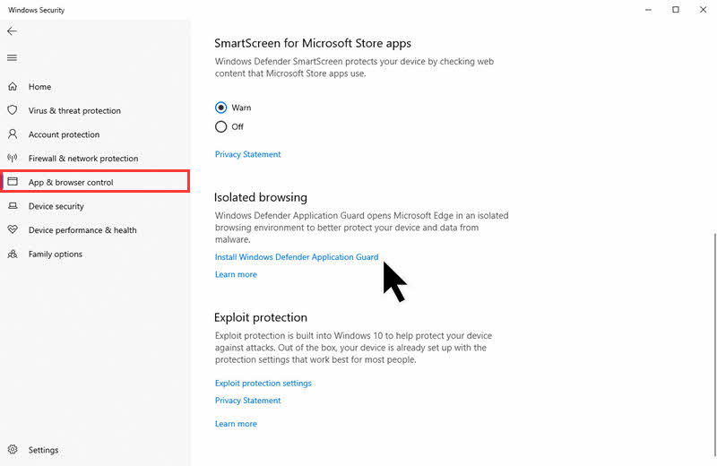This screenshot has height=466, width=717.
Task: Click the SmartScreen for Microsoft Store apps heading
Action: tap(313, 43)
